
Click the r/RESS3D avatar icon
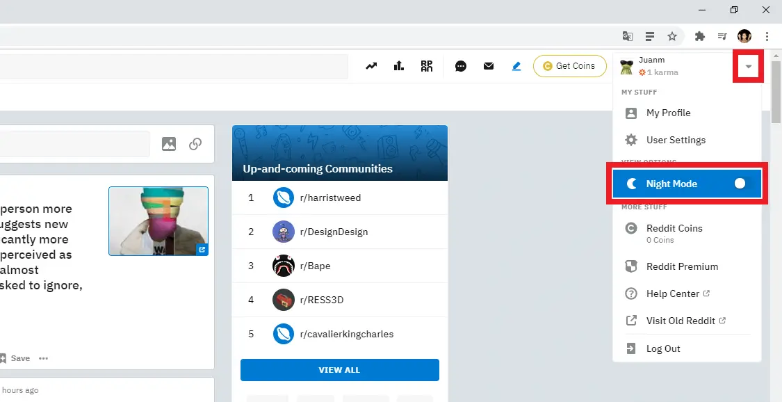point(284,300)
